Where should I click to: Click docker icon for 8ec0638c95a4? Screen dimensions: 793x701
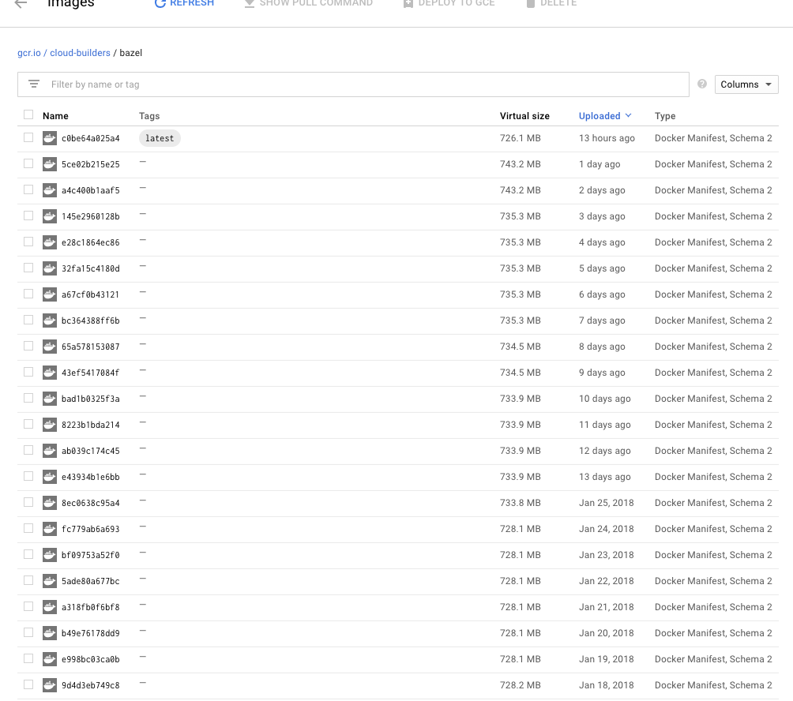pyautogui.click(x=50, y=503)
